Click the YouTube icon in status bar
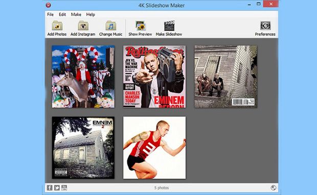 64,188
